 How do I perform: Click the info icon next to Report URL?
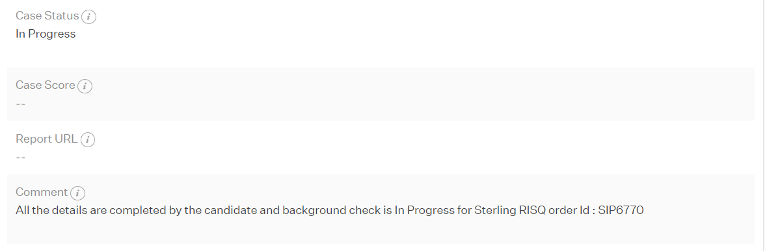coord(87,139)
